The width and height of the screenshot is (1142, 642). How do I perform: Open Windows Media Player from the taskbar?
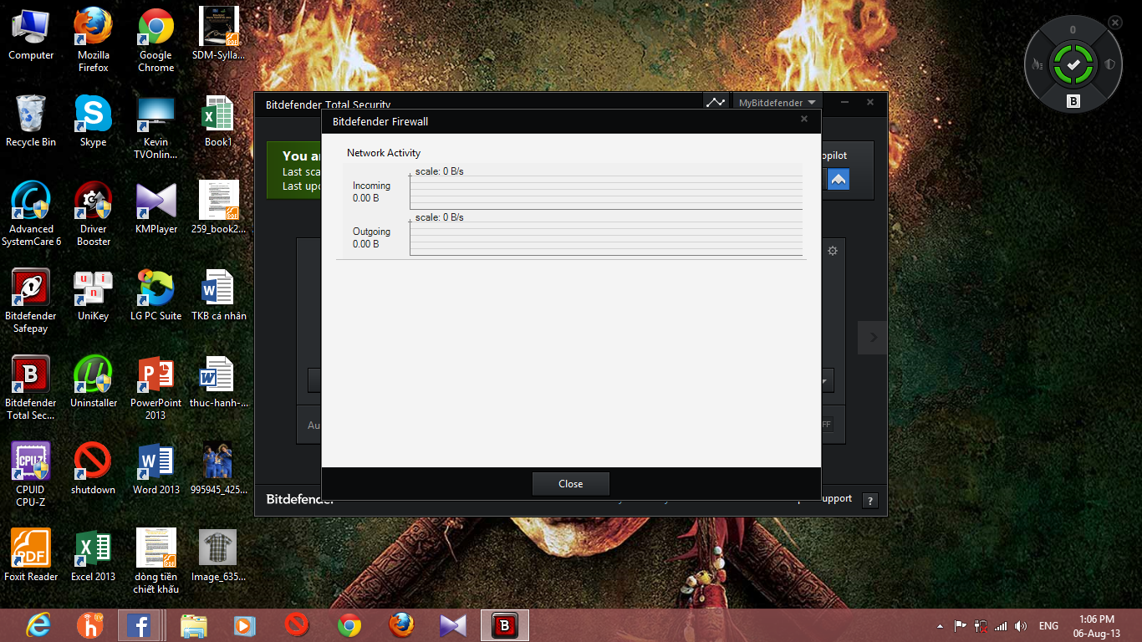[x=245, y=625]
